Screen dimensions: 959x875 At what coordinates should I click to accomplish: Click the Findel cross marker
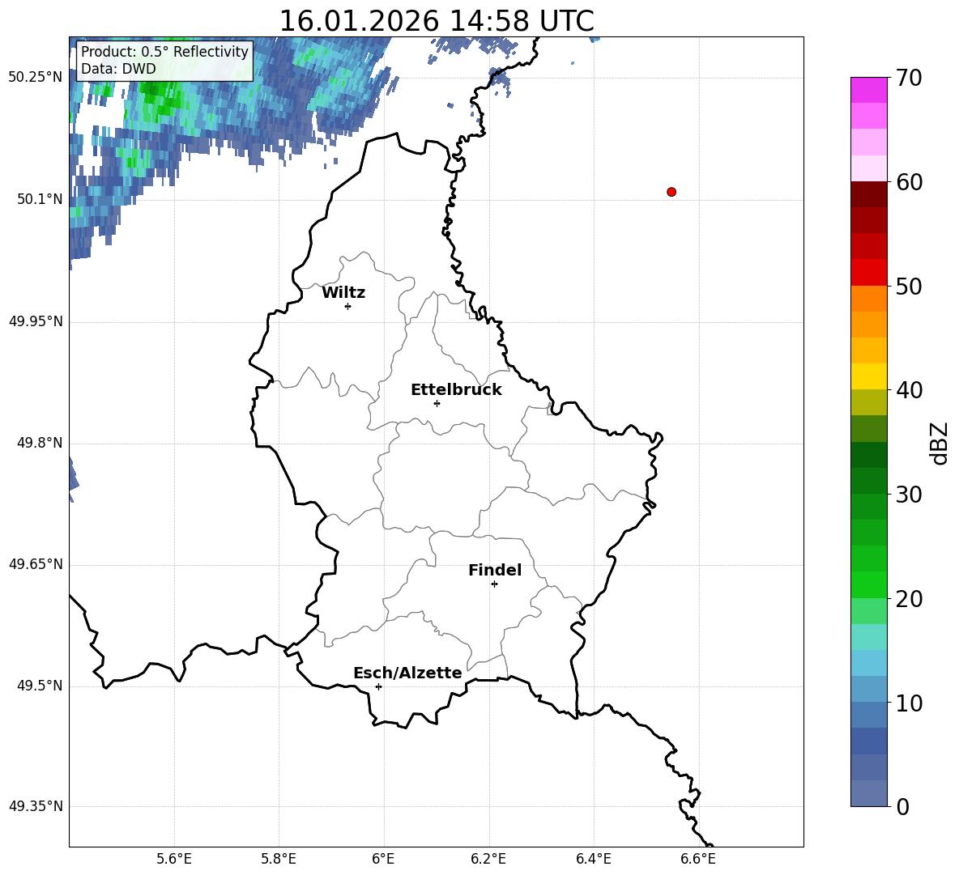coord(494,584)
